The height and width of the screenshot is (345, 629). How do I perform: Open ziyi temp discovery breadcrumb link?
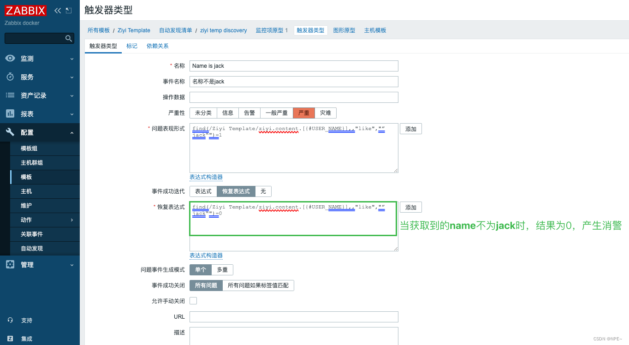point(224,30)
